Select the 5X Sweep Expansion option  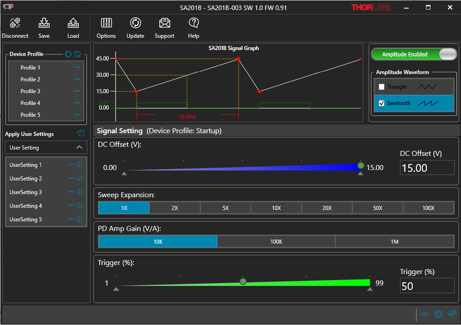point(225,208)
